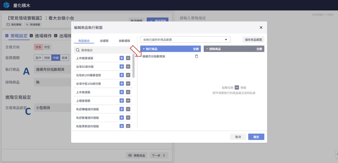Select 作多 trading direction
338x163 pixels.
pyautogui.click(x=38, y=47)
